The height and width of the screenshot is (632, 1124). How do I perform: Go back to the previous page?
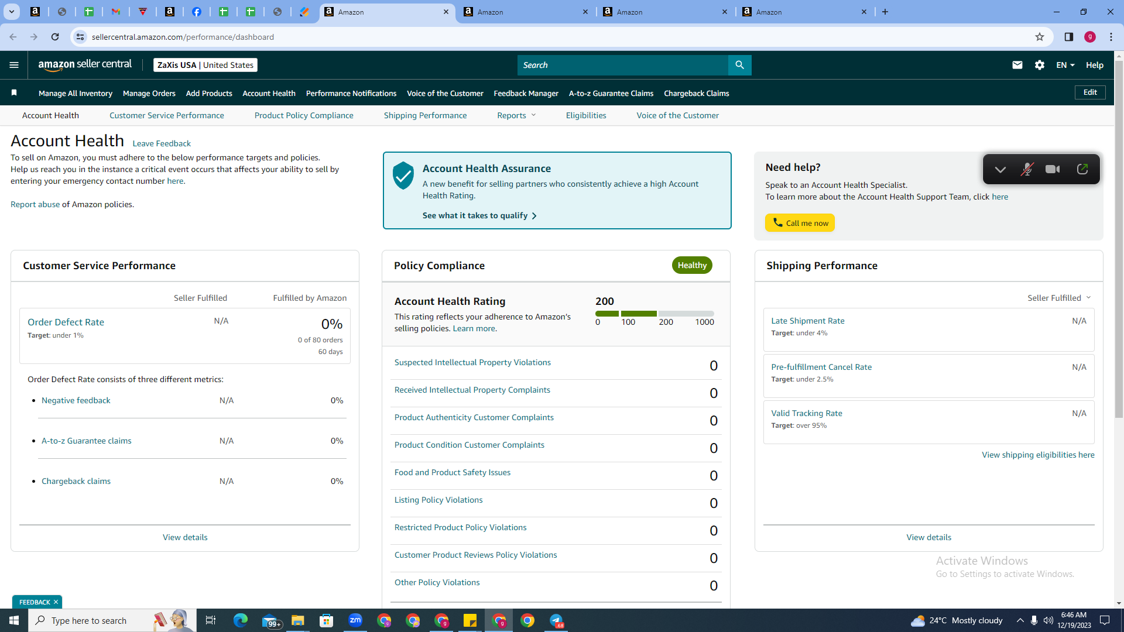13,37
